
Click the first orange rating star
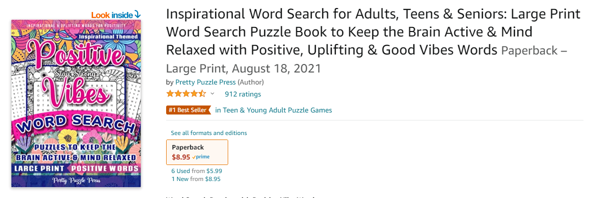coord(170,93)
